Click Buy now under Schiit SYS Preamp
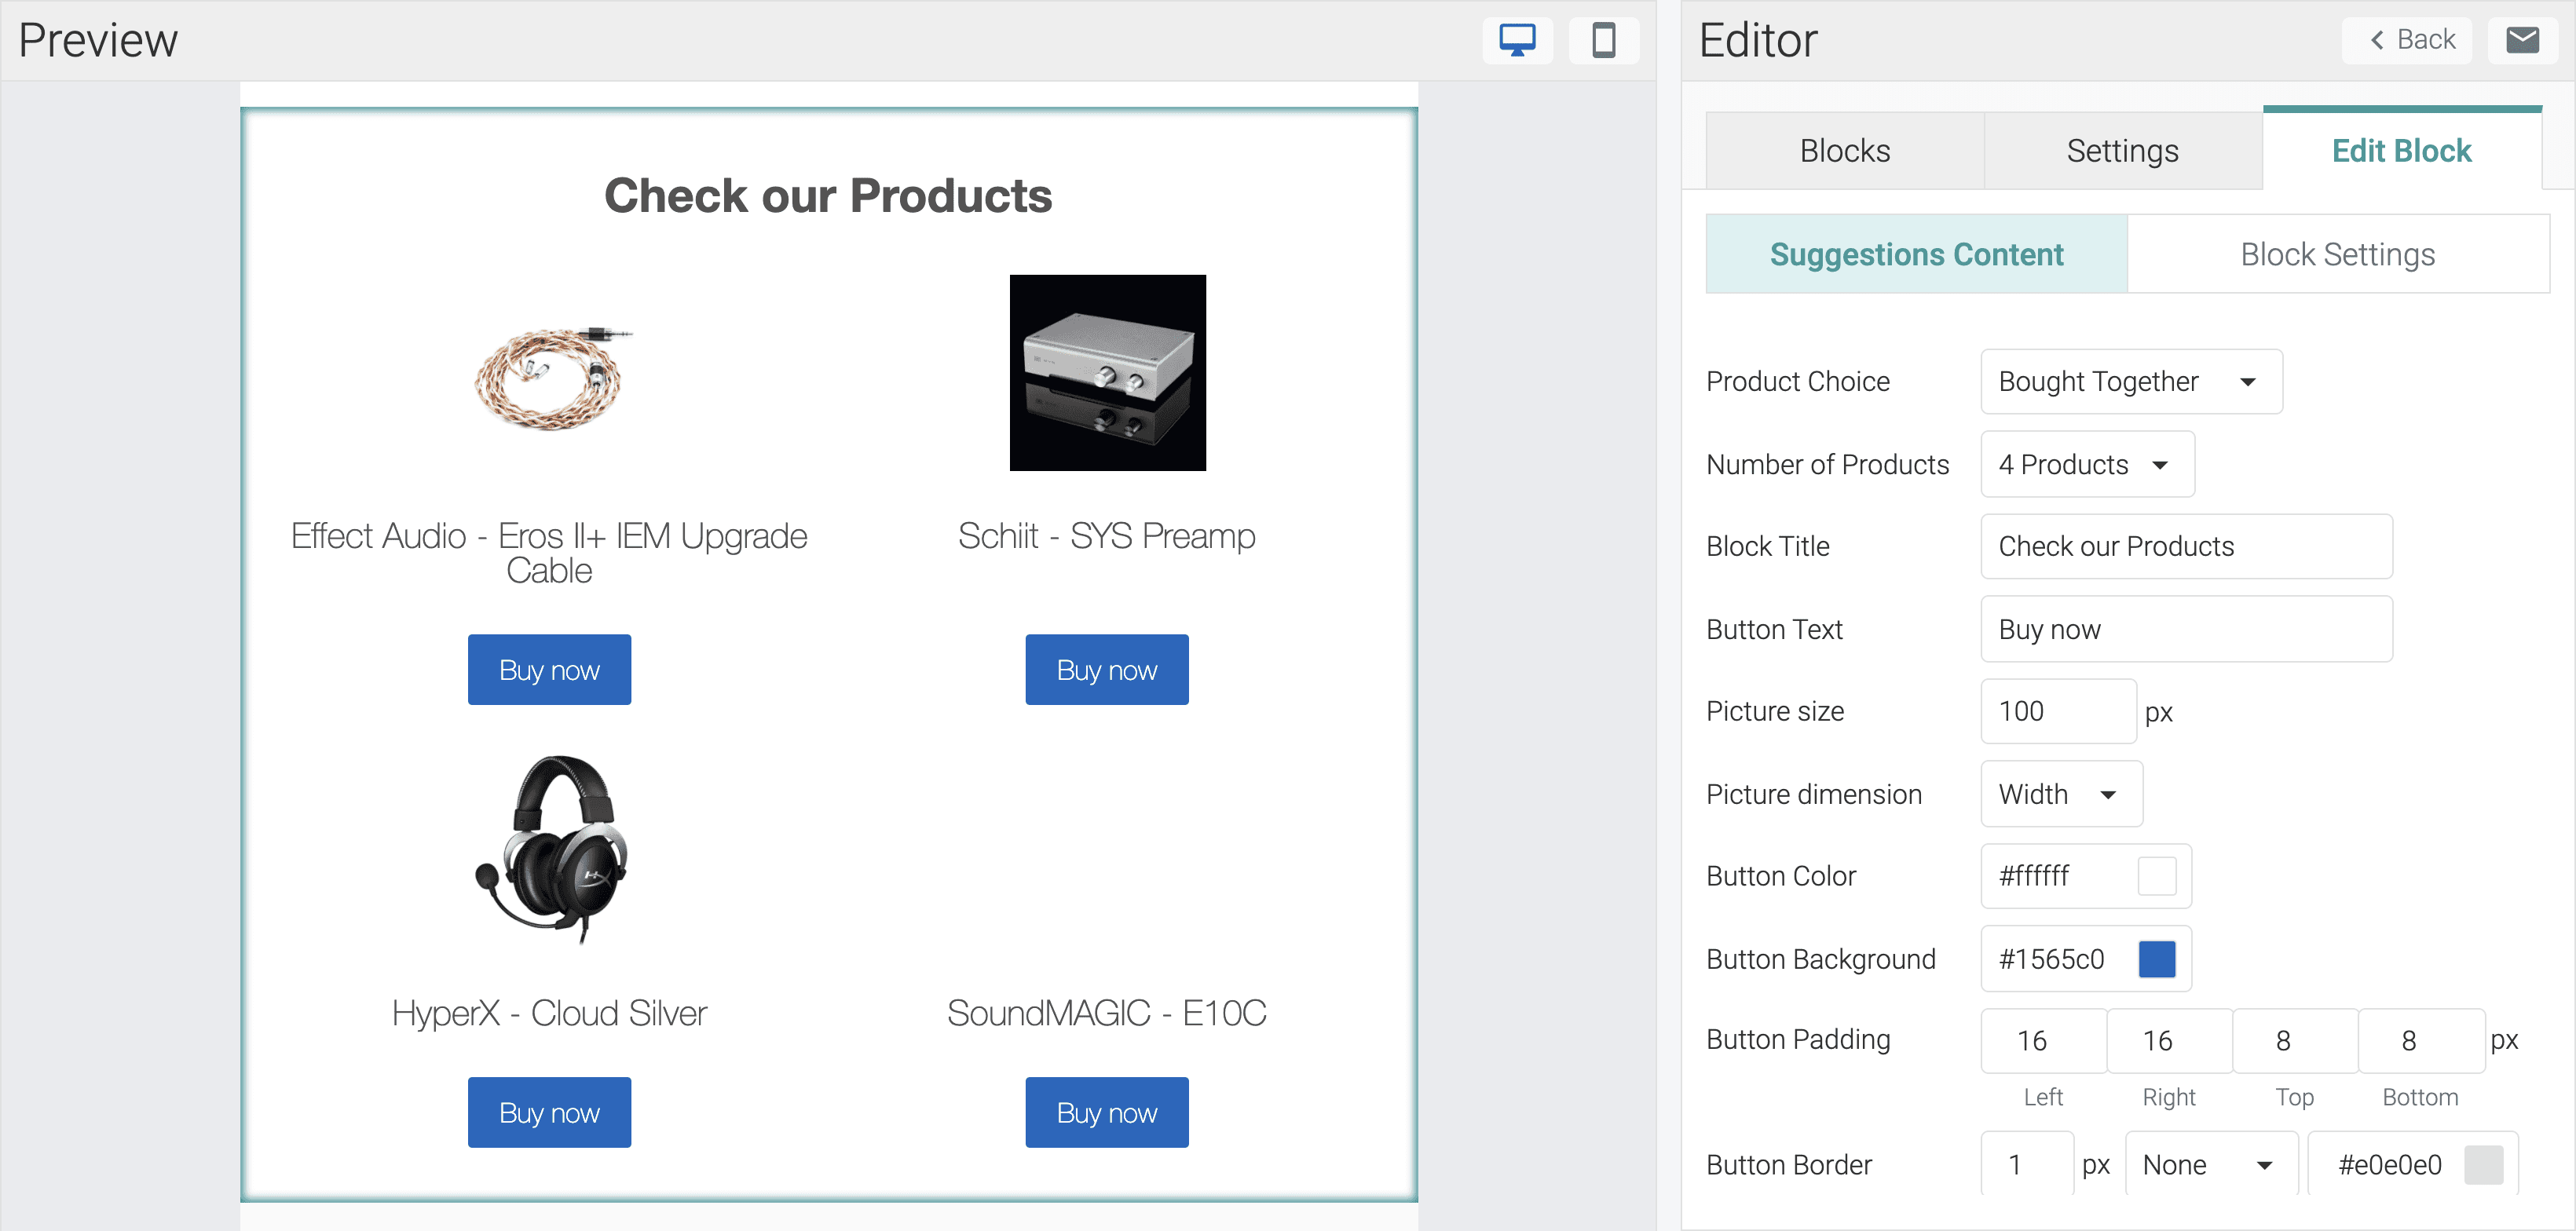 tap(1106, 669)
